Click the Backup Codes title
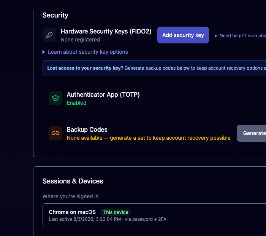 click(x=87, y=130)
